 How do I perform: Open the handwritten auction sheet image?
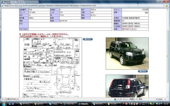click(x=50, y=67)
